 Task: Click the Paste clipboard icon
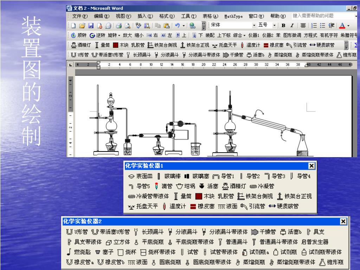tap(167, 25)
